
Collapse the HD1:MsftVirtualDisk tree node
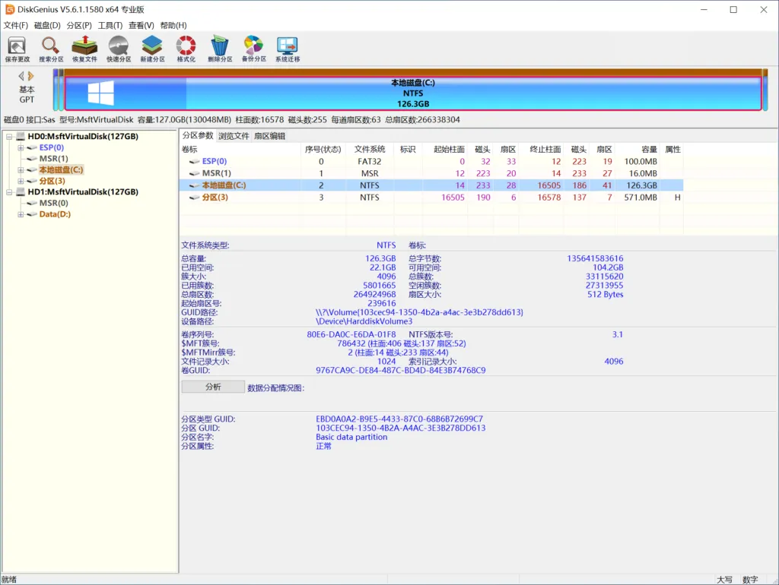click(x=9, y=191)
